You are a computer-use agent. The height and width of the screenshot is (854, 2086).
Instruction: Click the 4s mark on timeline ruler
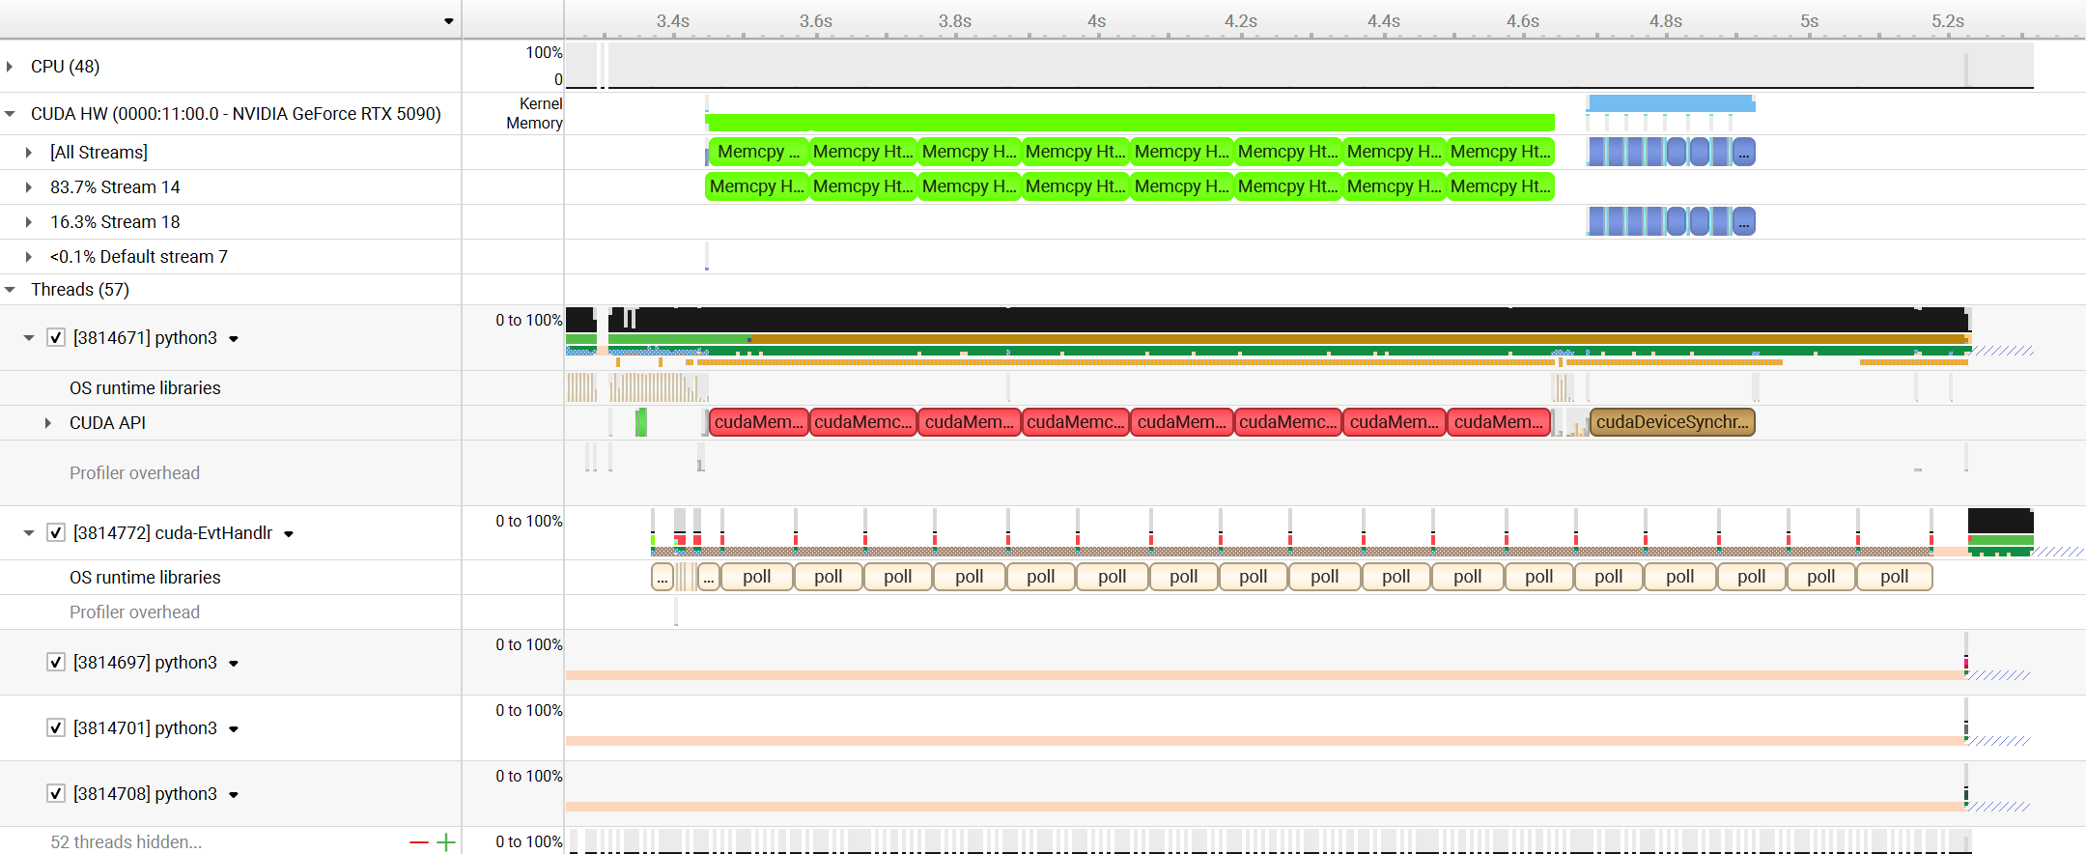(1096, 21)
